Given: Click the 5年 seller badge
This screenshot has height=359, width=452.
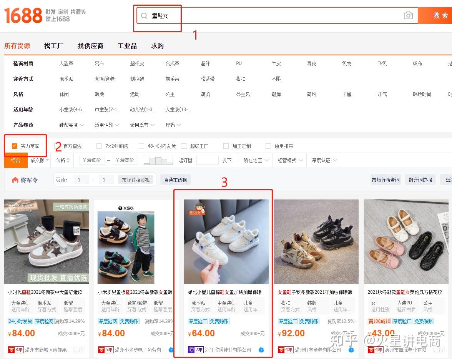Looking at the screenshot, I should coord(105,350).
